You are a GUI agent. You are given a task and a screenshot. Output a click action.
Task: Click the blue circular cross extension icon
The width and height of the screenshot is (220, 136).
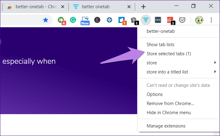coord(109,20)
